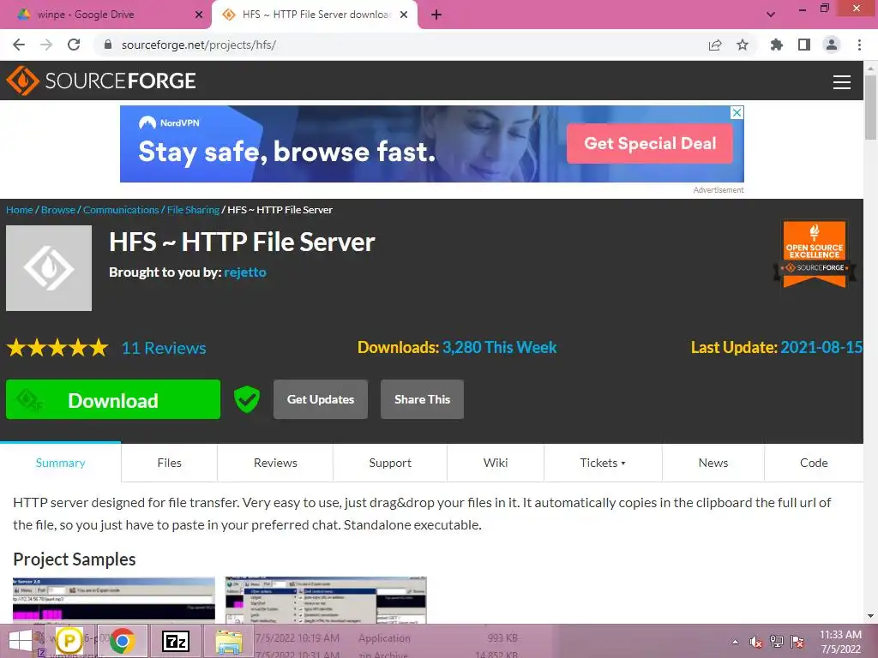Click the Share This button

422,399
